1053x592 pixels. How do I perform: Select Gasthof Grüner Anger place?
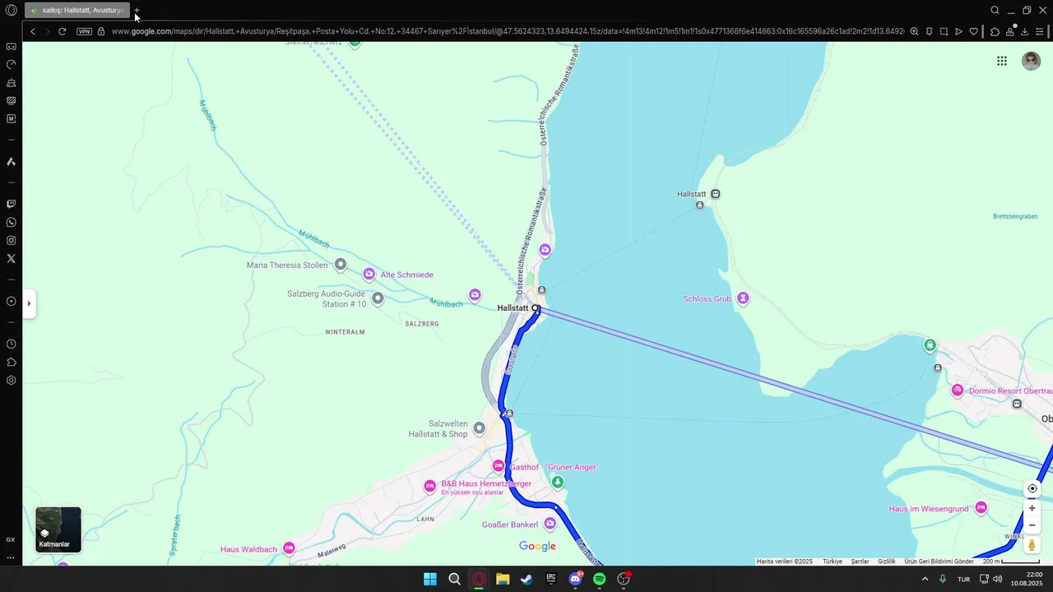click(x=499, y=466)
